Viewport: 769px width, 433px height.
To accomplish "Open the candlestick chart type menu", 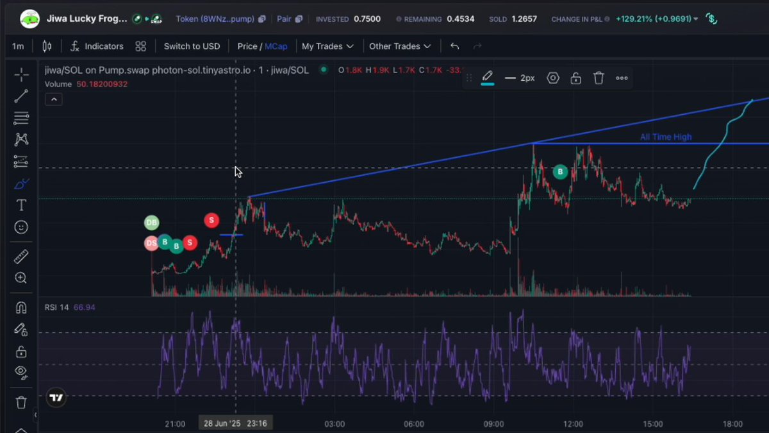I will tap(47, 46).
